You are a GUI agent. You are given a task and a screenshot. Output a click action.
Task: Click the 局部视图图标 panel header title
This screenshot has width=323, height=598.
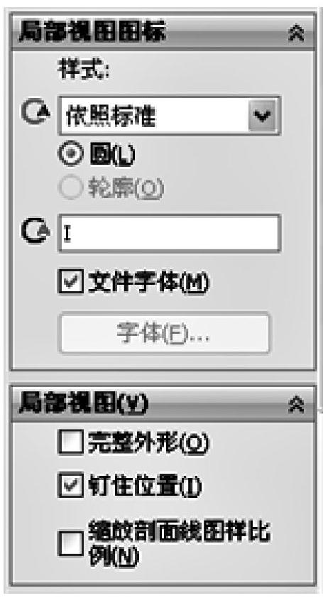click(x=93, y=32)
